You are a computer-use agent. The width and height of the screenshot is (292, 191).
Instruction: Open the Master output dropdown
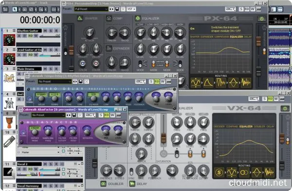[58, 152]
